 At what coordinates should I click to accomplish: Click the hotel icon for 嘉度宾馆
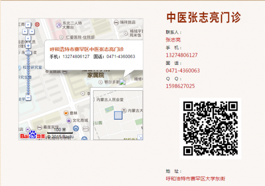(x=40, y=127)
